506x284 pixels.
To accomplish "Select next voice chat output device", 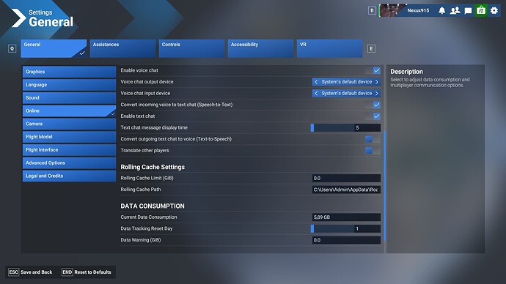I will (x=377, y=82).
